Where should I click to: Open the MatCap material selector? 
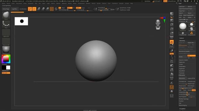(x=6, y=50)
